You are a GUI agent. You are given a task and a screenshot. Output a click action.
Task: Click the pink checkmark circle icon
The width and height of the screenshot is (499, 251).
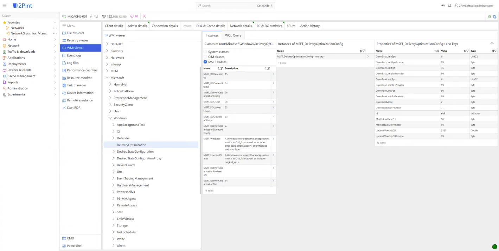[132, 16]
